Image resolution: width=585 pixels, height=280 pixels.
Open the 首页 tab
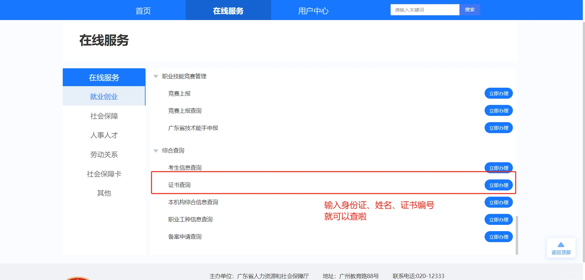pyautogui.click(x=143, y=11)
